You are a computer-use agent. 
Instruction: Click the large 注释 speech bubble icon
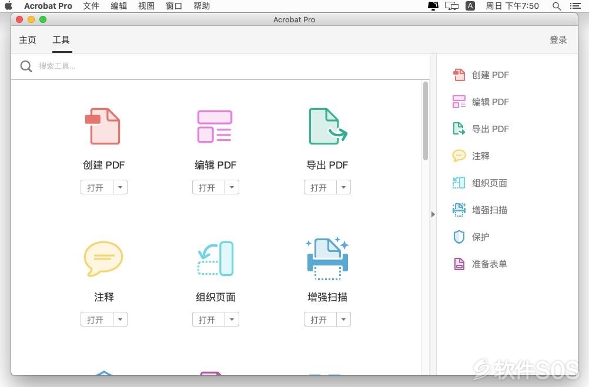103,258
